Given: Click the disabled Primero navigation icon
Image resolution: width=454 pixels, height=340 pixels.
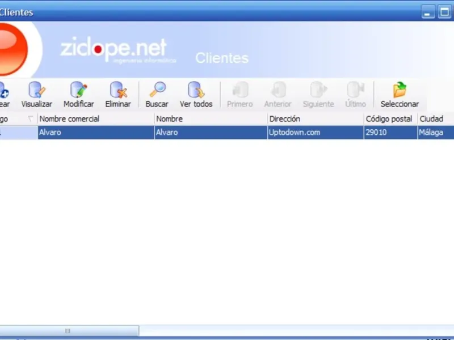Looking at the screenshot, I should (x=240, y=90).
